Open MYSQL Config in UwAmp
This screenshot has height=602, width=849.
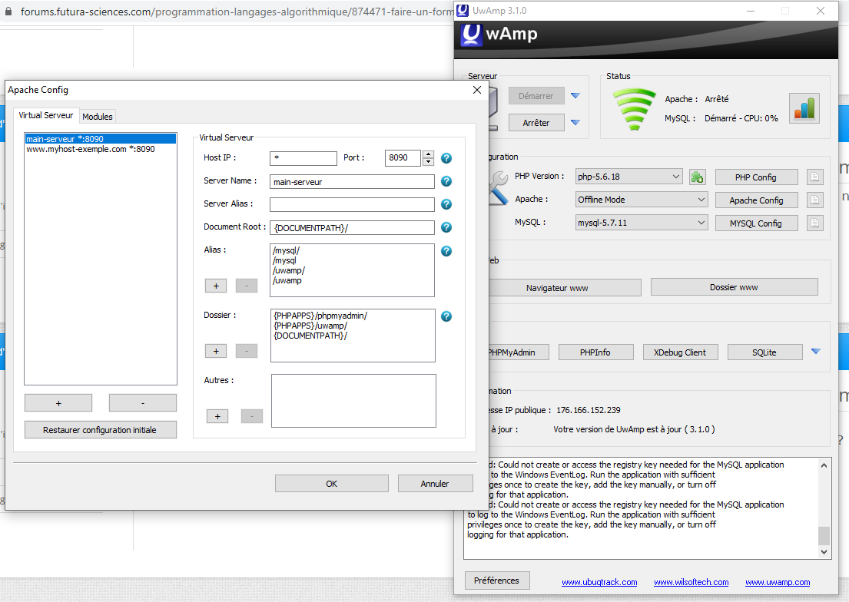click(x=756, y=223)
